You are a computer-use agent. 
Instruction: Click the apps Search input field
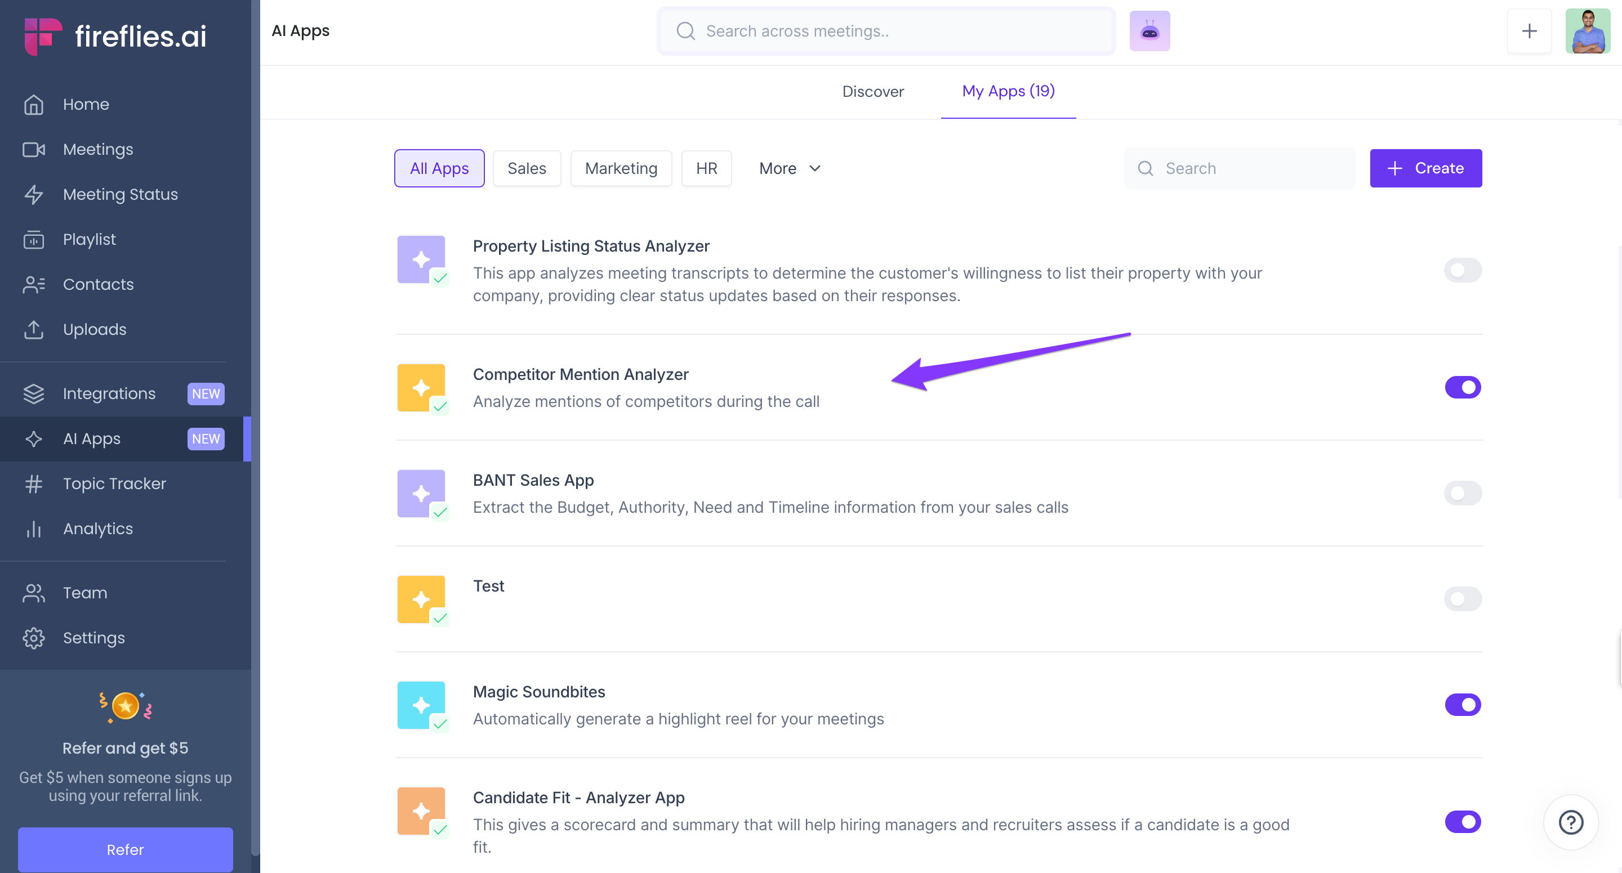[1247, 169]
